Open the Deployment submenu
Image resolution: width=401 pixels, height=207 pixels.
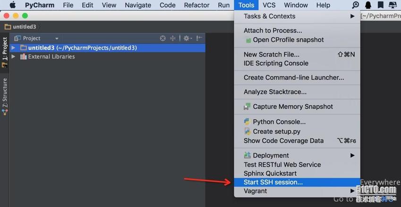(x=297, y=156)
